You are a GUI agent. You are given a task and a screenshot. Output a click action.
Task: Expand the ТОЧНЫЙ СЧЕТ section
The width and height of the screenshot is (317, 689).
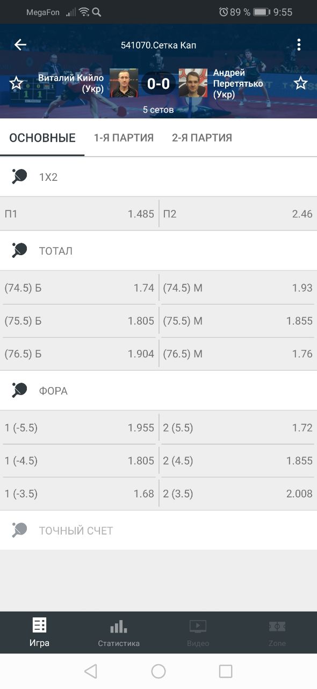click(x=158, y=531)
